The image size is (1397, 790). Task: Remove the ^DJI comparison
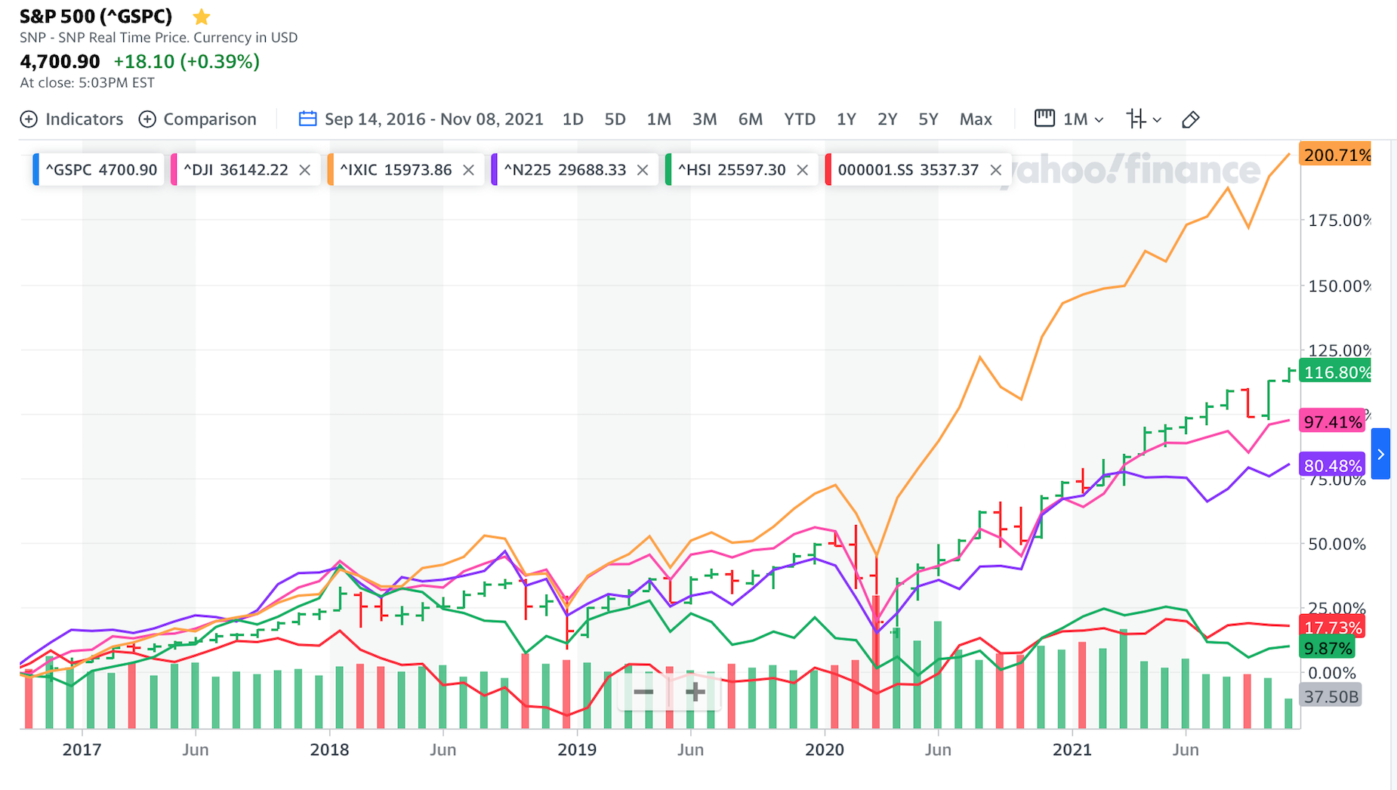305,170
